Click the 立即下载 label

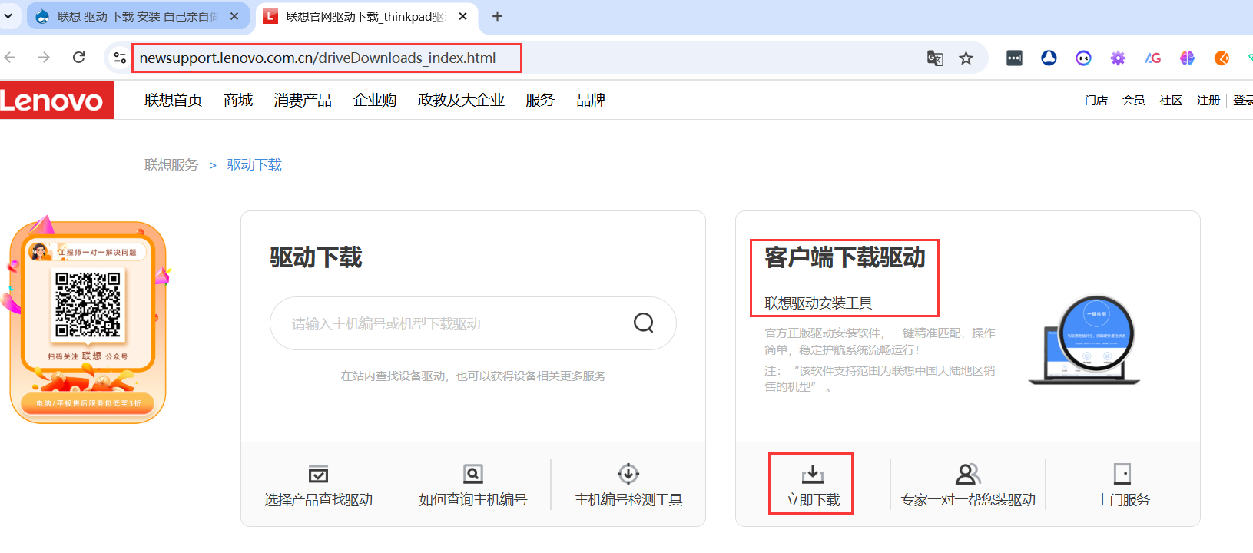tap(813, 500)
